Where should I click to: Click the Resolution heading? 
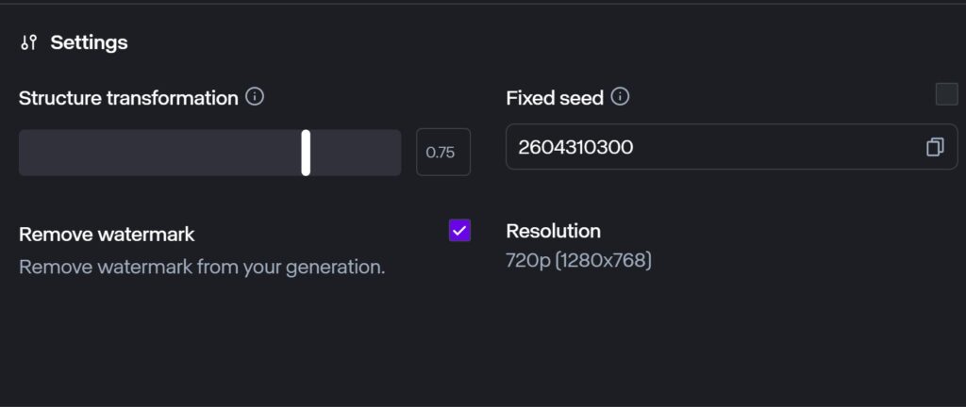click(x=553, y=231)
